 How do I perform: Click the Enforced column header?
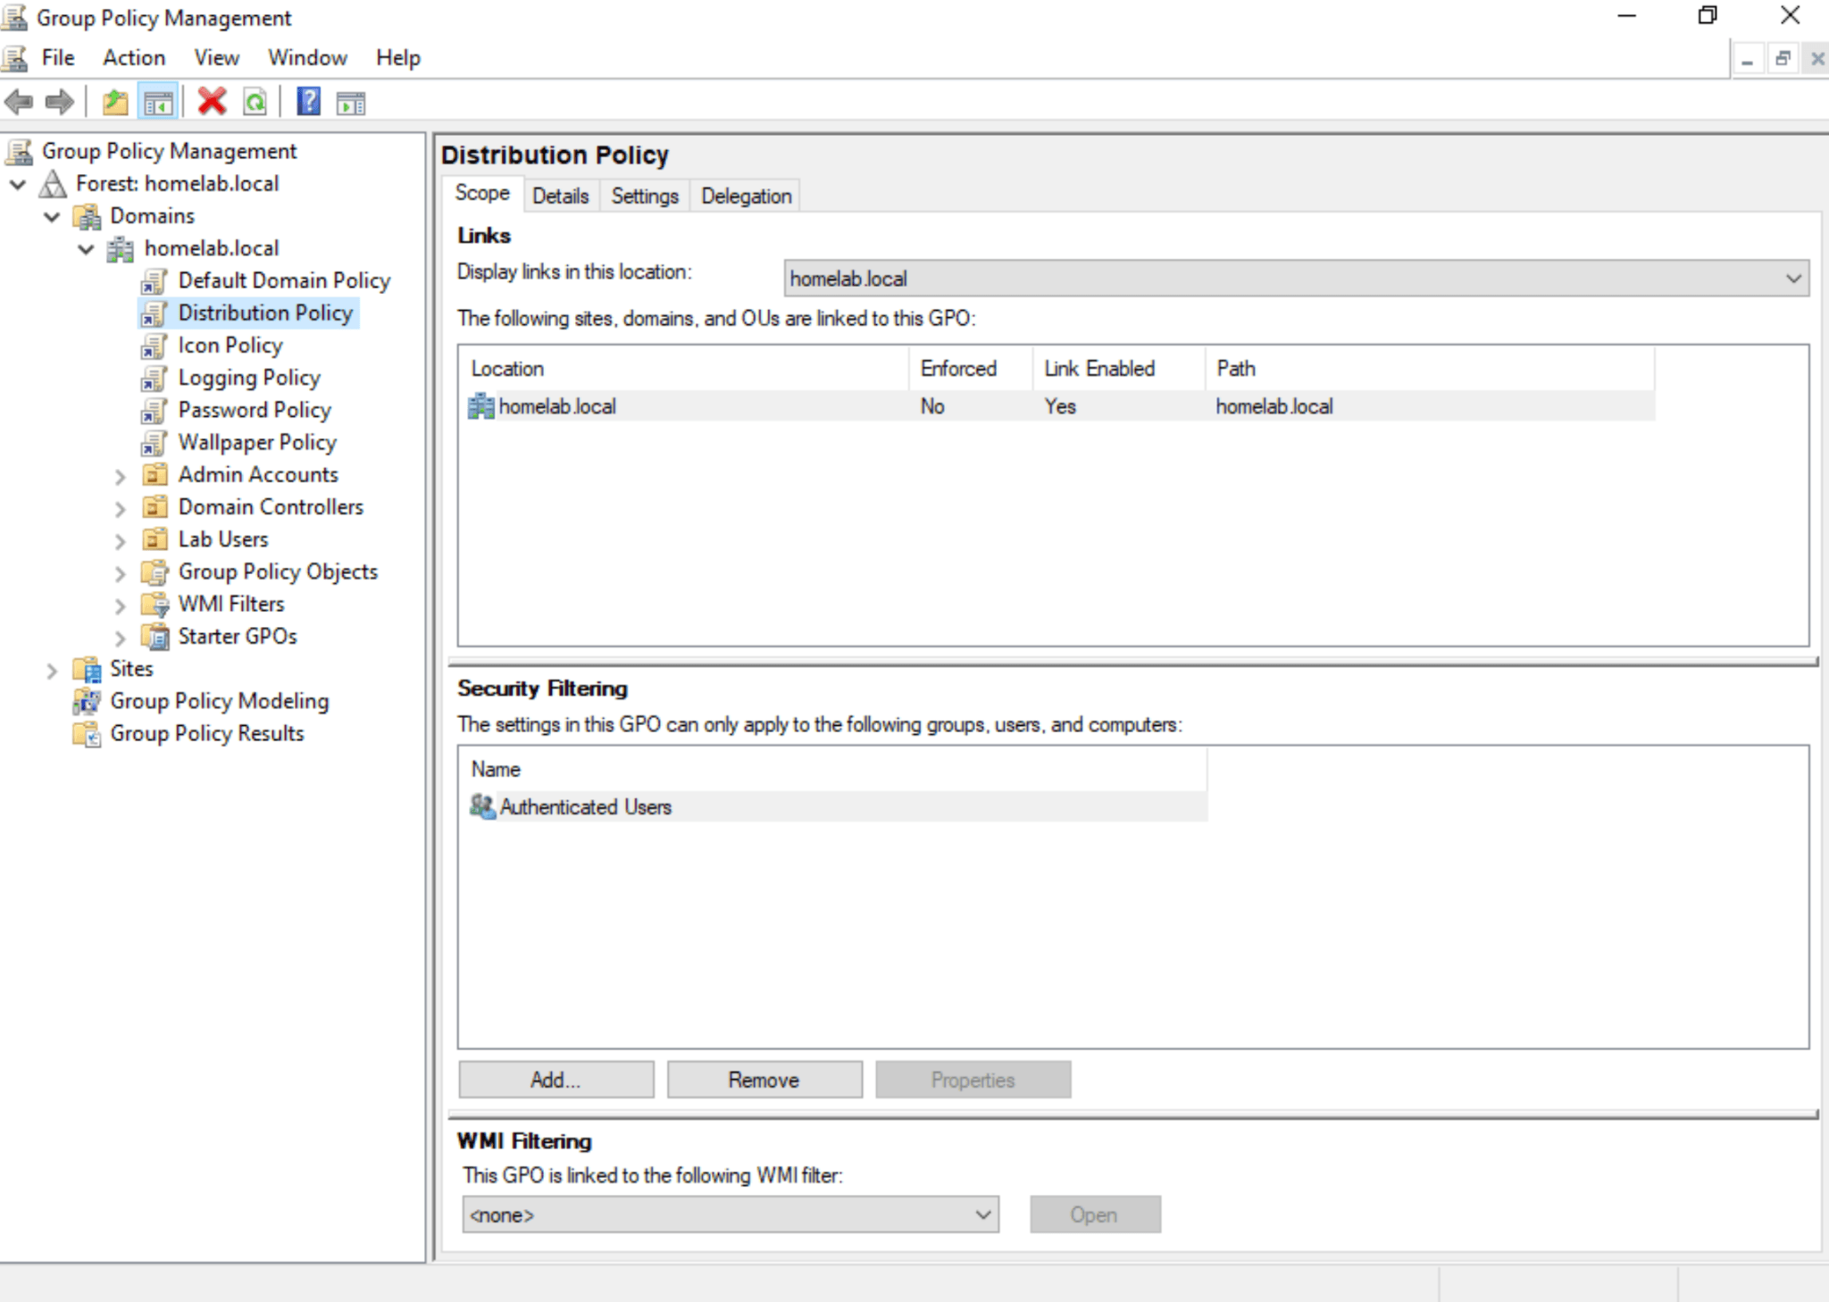click(972, 369)
